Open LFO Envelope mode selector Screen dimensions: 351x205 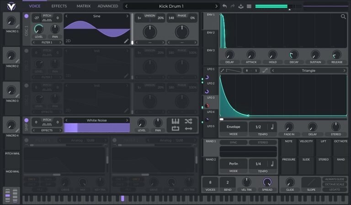pyautogui.click(x=234, y=127)
